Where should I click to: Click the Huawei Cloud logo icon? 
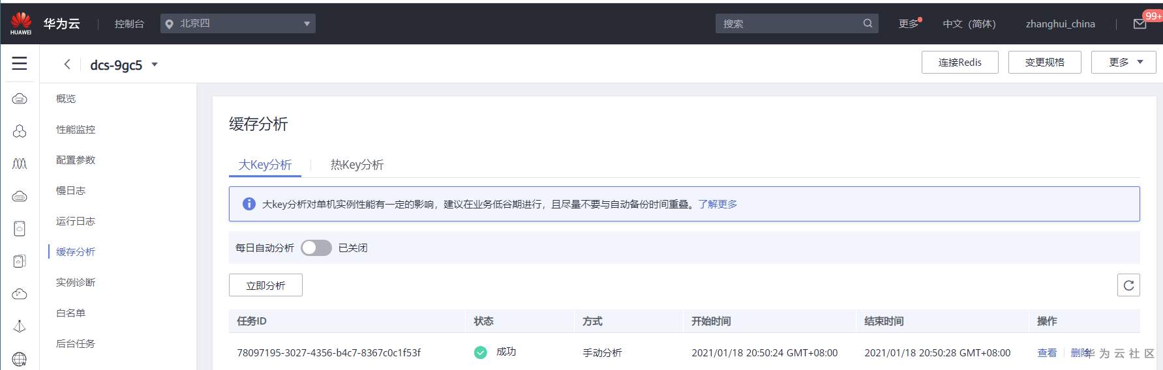21,23
